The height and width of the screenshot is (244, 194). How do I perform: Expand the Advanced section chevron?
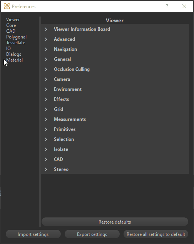(46, 39)
